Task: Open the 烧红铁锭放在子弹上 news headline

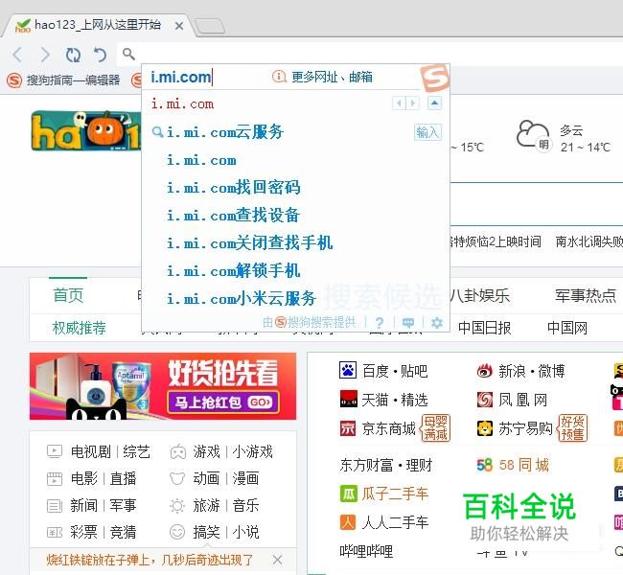Action: [150, 560]
